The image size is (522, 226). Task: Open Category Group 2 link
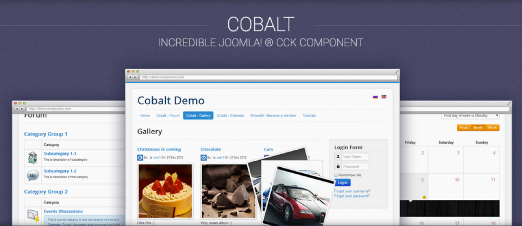pyautogui.click(x=46, y=192)
